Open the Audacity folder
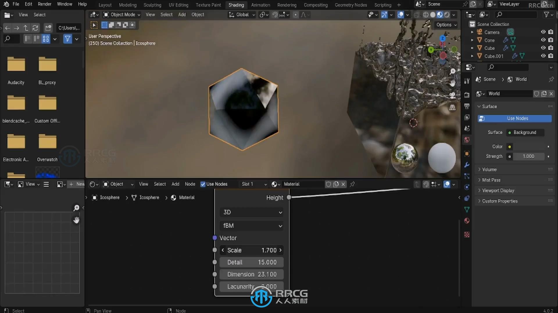Image resolution: width=558 pixels, height=313 pixels. tap(16, 70)
